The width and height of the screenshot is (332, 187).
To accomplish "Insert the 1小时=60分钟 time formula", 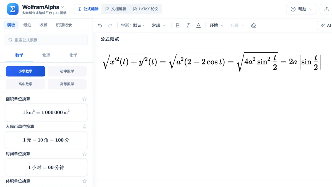I will click(46, 167).
